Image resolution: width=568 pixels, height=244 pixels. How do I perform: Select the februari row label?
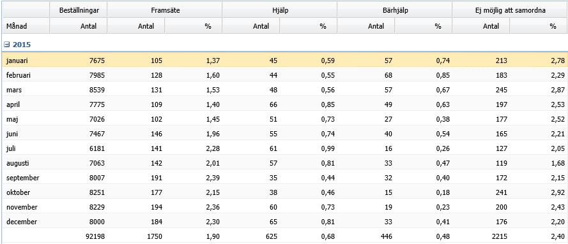point(19,75)
